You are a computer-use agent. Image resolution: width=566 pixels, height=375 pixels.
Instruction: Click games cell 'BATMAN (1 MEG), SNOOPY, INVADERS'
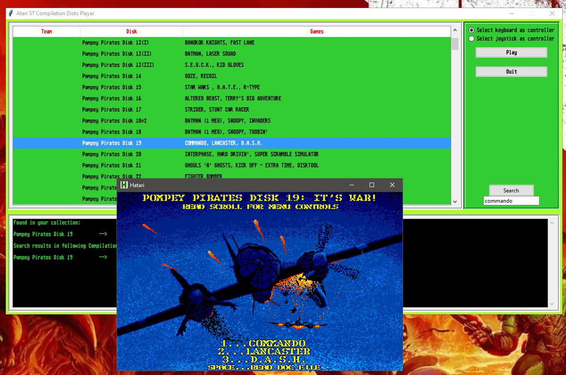[x=228, y=121]
